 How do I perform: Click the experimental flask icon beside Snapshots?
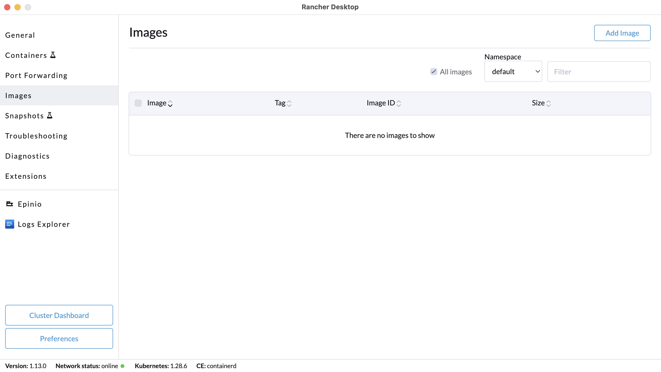click(x=50, y=115)
